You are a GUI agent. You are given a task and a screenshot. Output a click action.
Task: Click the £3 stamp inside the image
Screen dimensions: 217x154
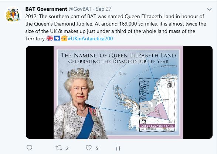(157, 105)
